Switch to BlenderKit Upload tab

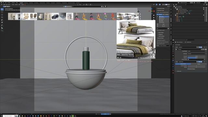[166, 14]
